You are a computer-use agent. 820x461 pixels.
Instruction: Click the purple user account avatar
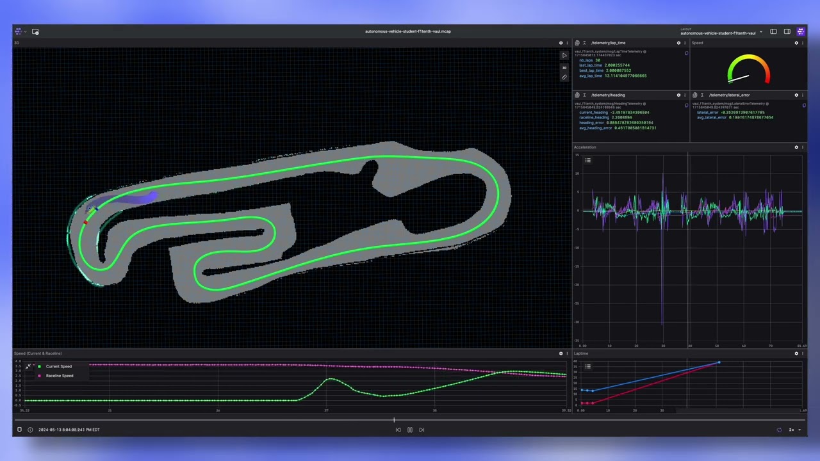(x=801, y=31)
